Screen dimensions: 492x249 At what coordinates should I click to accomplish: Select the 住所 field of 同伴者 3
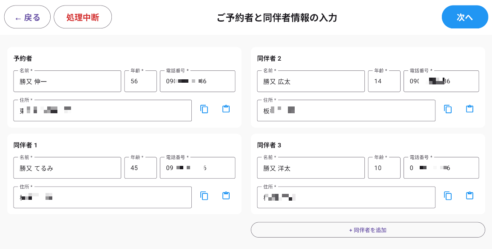point(346,197)
